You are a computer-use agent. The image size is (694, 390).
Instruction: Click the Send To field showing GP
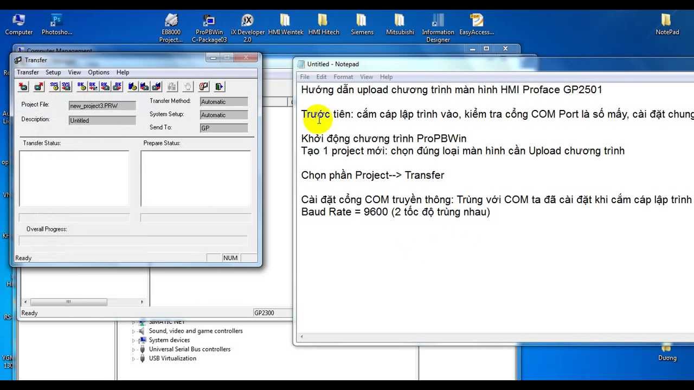(x=224, y=128)
